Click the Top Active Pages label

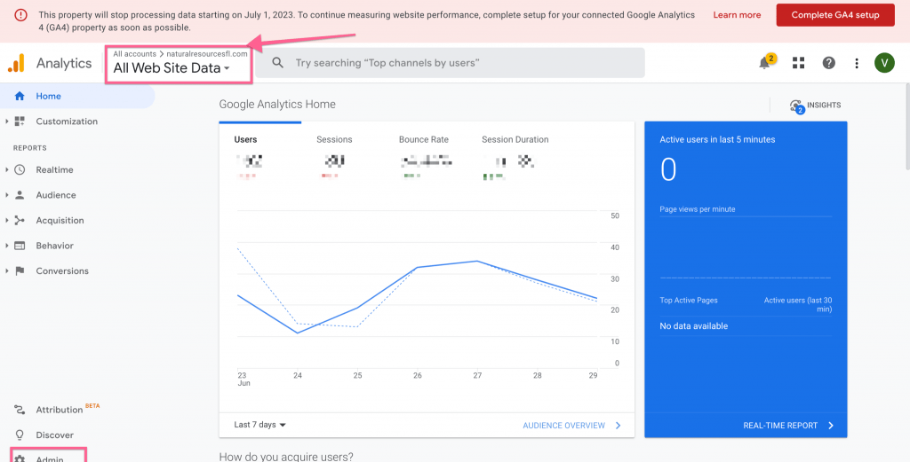[x=689, y=301]
